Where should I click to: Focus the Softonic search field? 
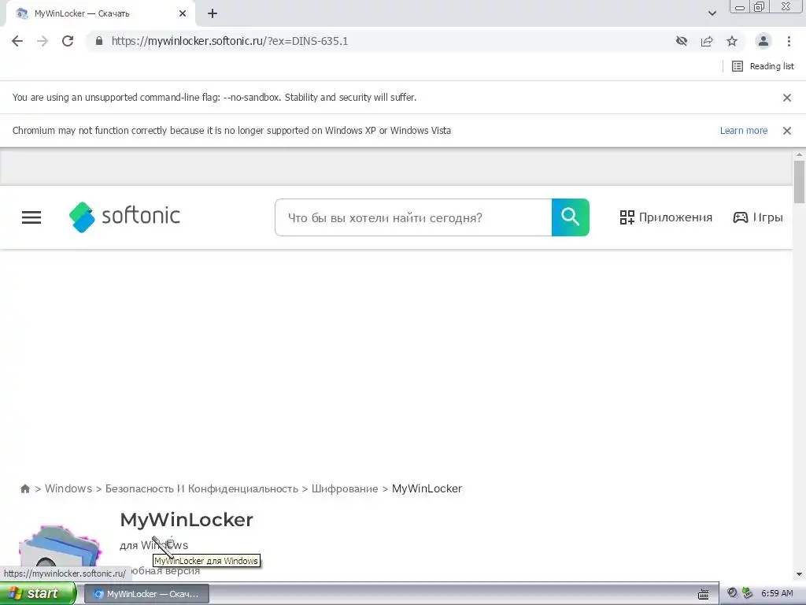tap(413, 217)
